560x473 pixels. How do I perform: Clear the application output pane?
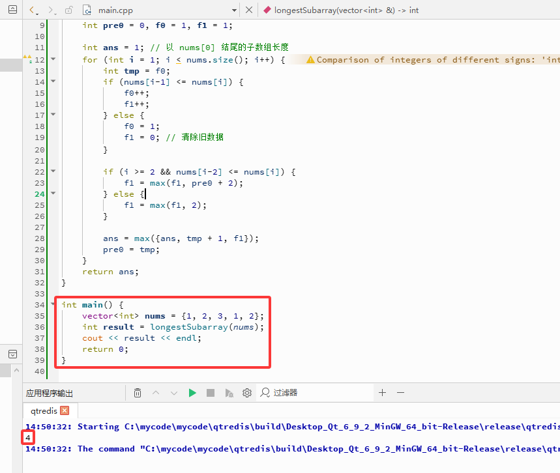click(x=138, y=393)
